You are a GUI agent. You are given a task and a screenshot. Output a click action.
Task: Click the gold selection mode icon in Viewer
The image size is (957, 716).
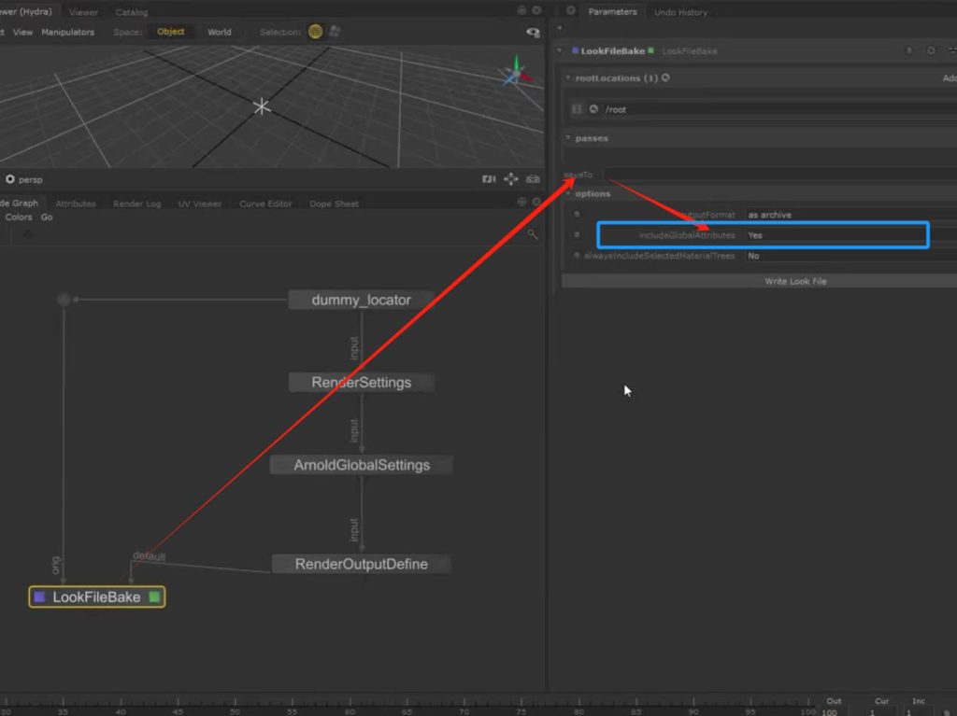tap(316, 32)
